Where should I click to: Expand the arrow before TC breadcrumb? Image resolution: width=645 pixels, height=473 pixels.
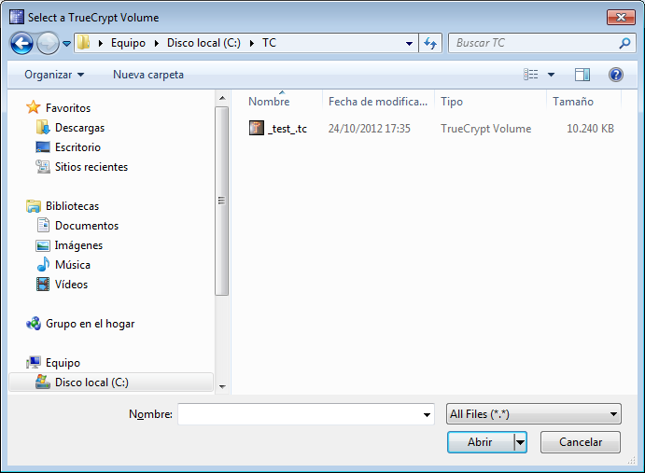(x=252, y=43)
